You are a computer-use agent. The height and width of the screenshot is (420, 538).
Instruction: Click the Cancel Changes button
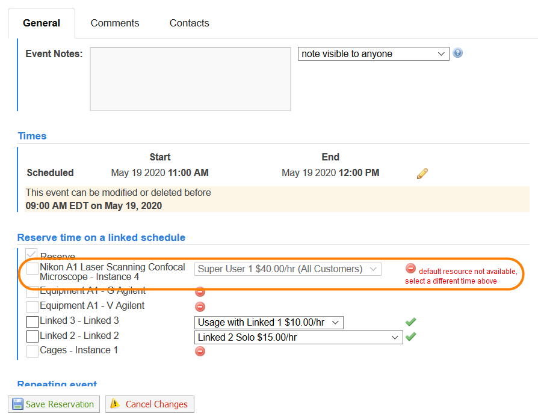150,404
